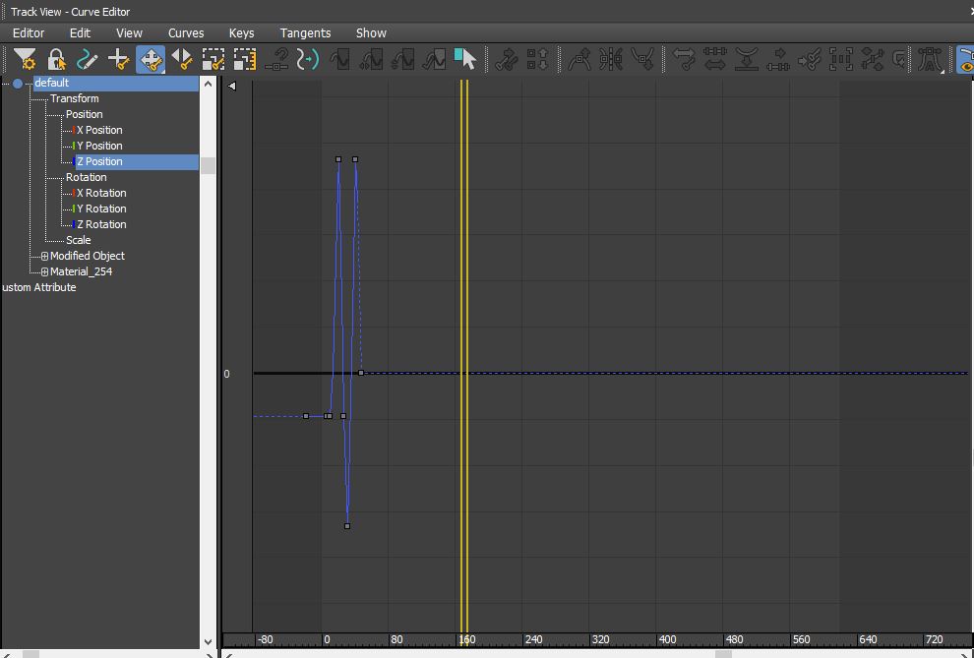Click the diagonal keys with diamonds icon
The height and width of the screenshot is (658, 974).
872,60
